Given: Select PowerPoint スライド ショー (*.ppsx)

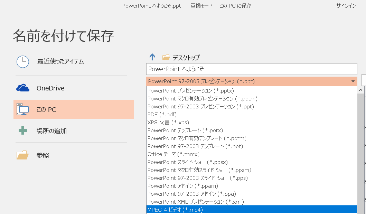Looking at the screenshot, I should point(252,162).
